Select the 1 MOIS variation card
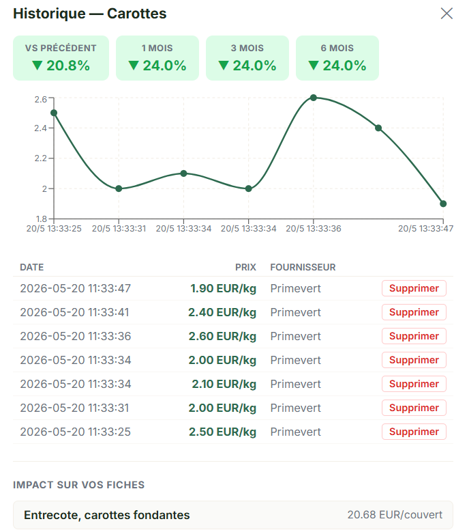The image size is (469, 530). (x=157, y=58)
